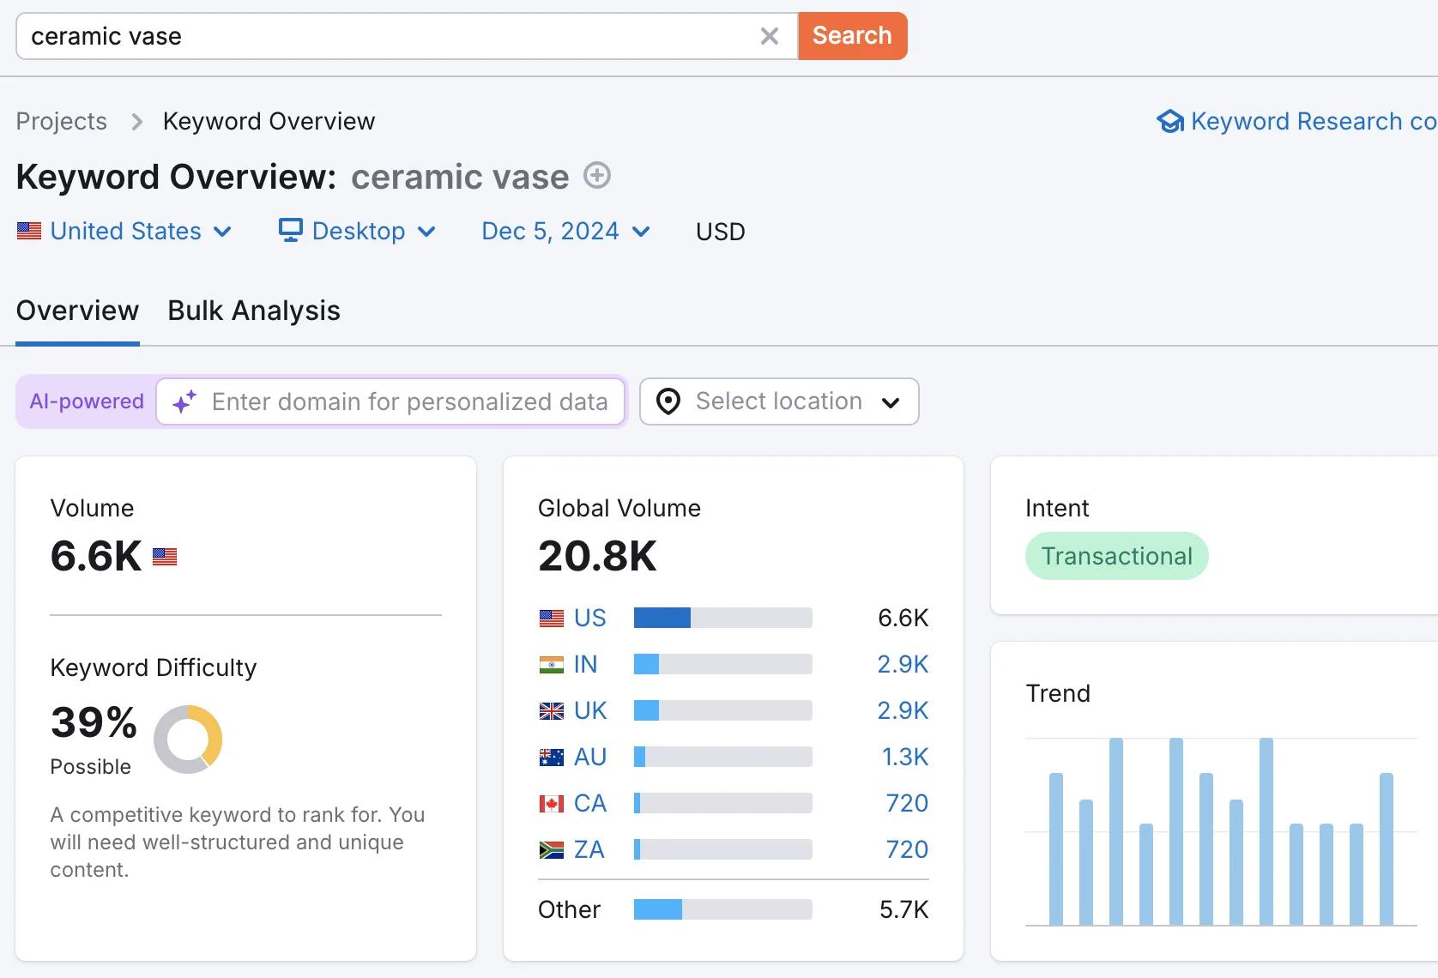Click the 6.6K volume value

point(96,556)
